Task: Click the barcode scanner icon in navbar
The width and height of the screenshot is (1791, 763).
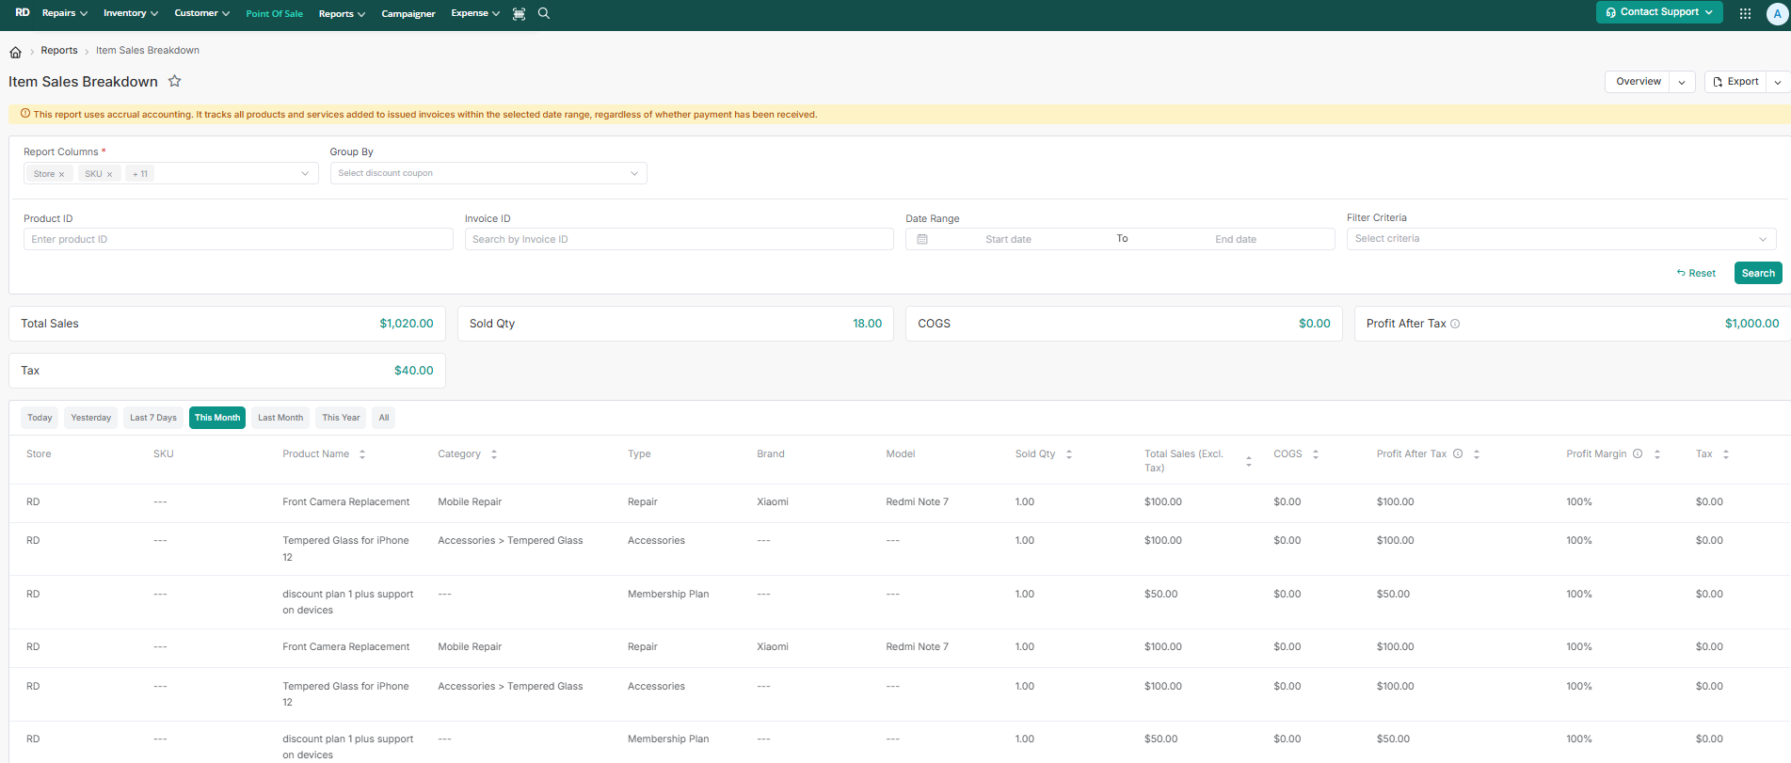Action: 519,13
